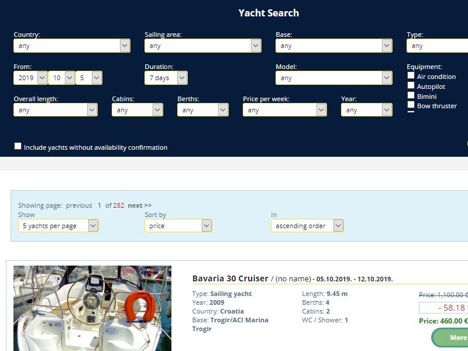Enable the Bimini checkbox

(411, 95)
